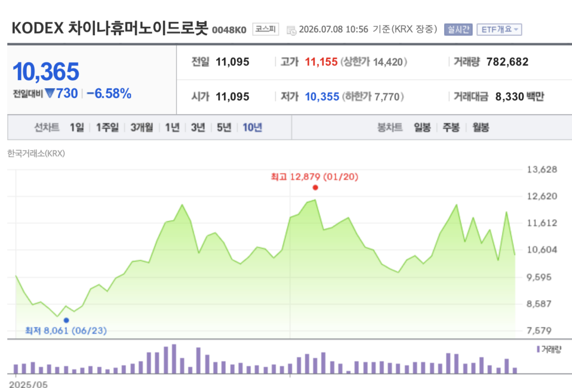Click the change rate −6.58%
This screenshot has height=388, width=572.
point(109,94)
